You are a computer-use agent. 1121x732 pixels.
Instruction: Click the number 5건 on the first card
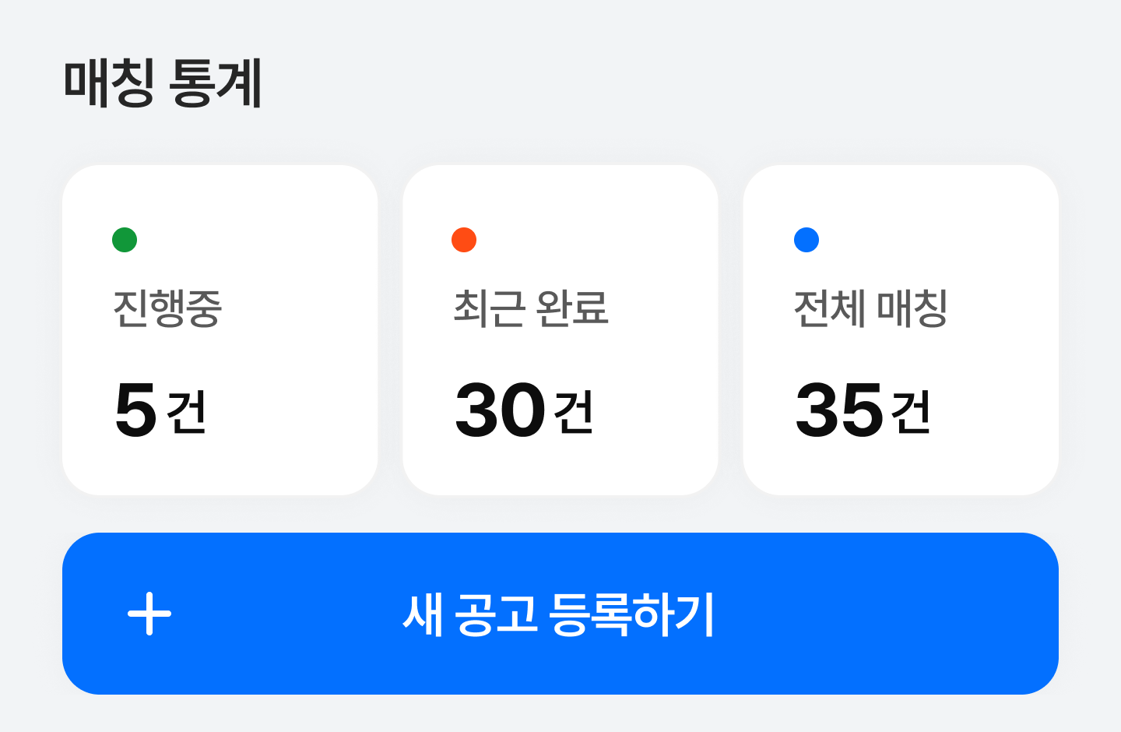coord(161,410)
